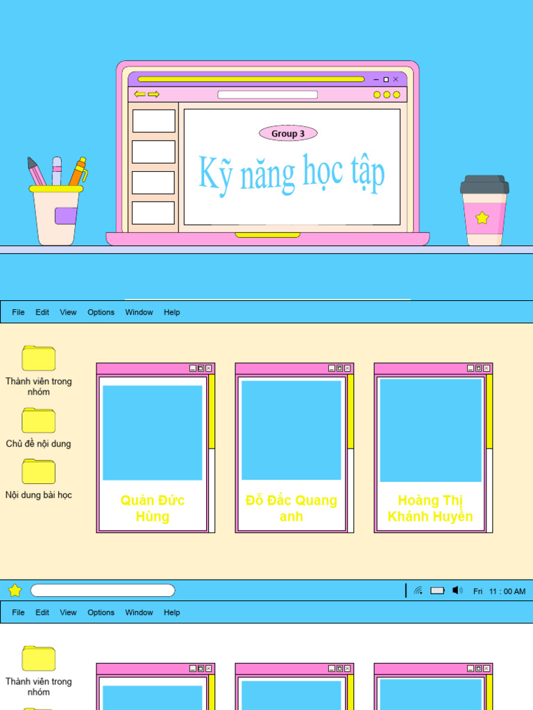
Task: Minimize the laptop browser window
Action: pos(376,80)
